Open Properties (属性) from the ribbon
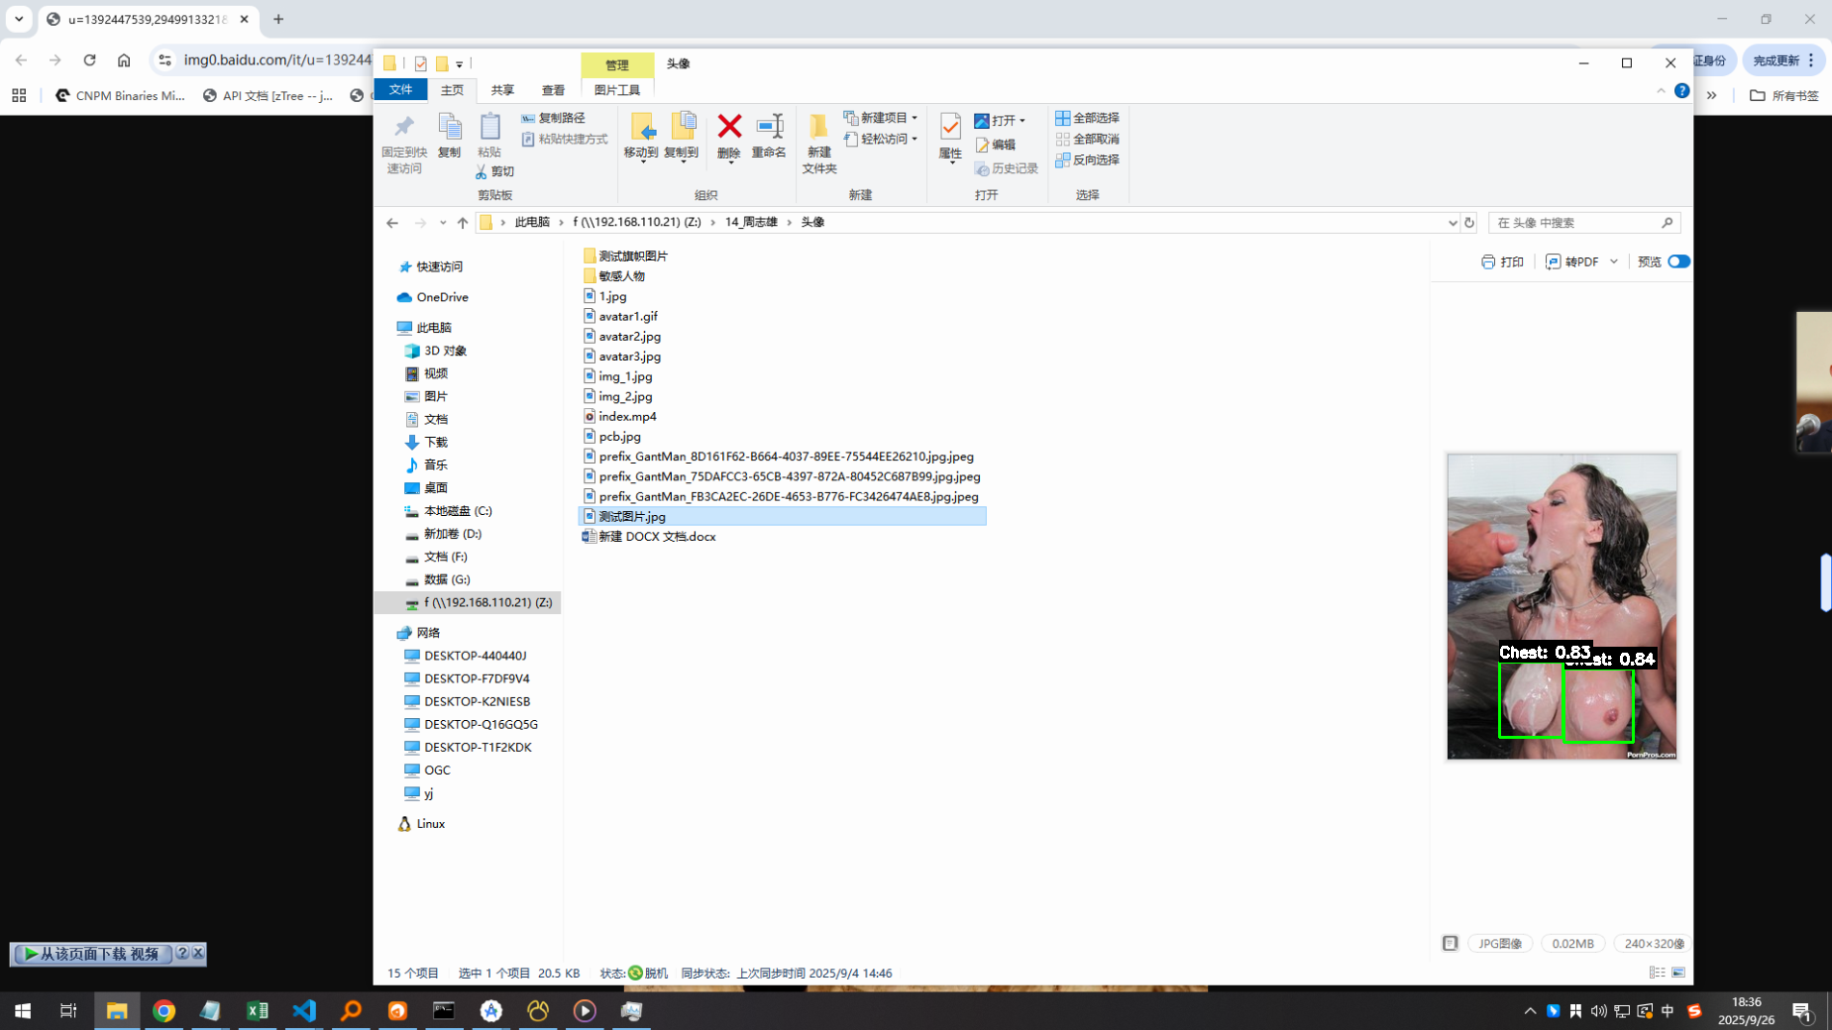This screenshot has height=1030, width=1832. click(950, 129)
